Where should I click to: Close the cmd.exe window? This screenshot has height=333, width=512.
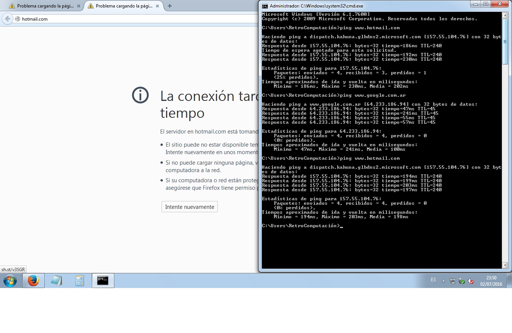[x=500, y=4]
